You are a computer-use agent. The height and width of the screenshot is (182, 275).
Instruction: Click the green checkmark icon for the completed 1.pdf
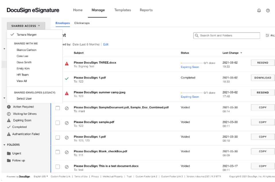coord(67,79)
